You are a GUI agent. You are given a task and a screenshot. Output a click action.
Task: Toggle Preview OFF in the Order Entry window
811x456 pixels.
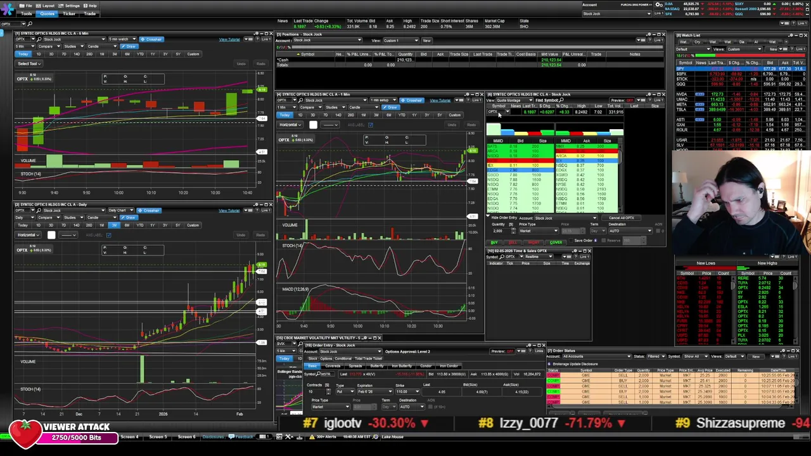511,351
